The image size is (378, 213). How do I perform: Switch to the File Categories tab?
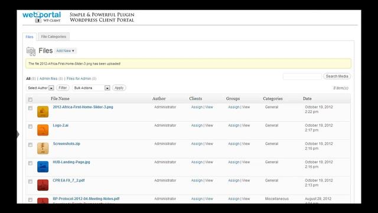(54, 37)
